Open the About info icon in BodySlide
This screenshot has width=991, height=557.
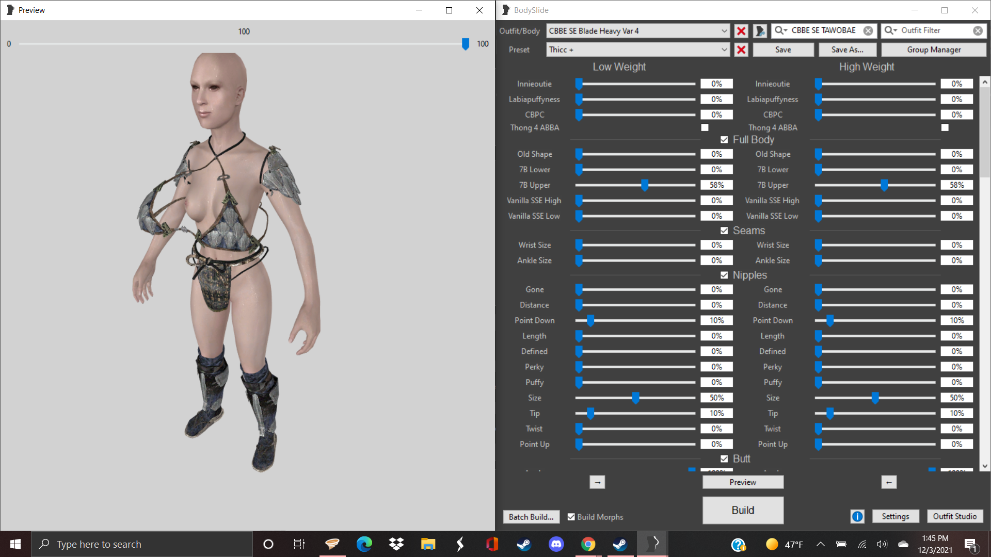click(857, 516)
